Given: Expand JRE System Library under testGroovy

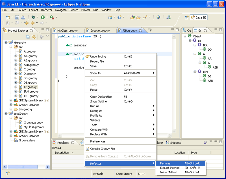Looking at the screenshot, I should (x=11, y=131).
